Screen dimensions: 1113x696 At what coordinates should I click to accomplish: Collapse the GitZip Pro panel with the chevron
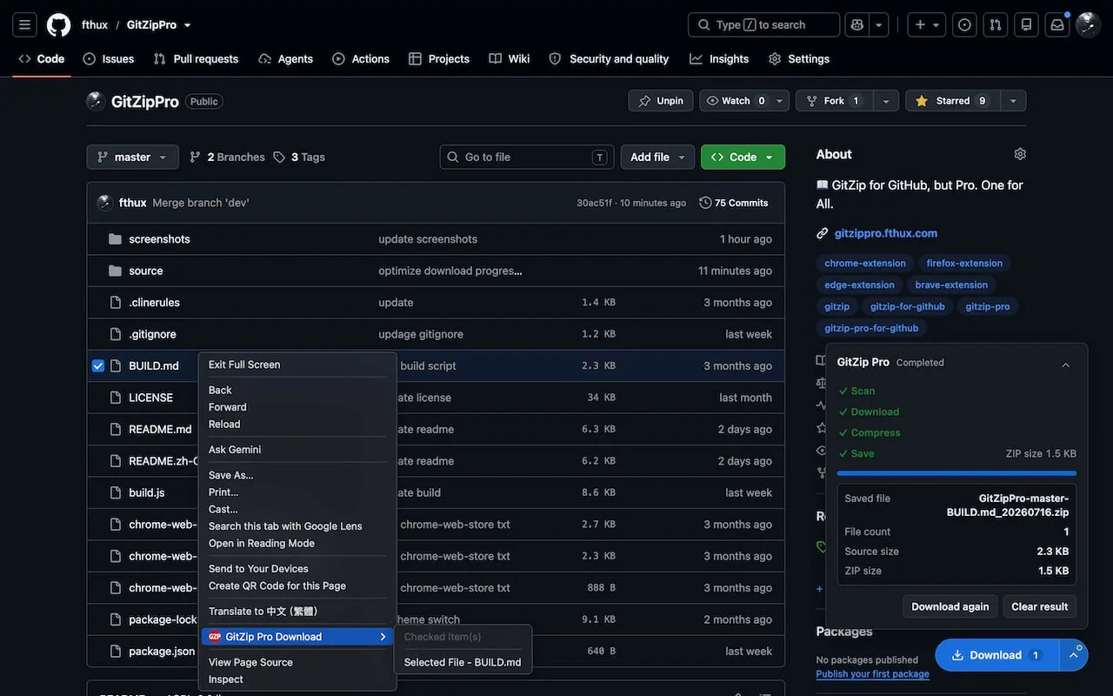coord(1065,365)
